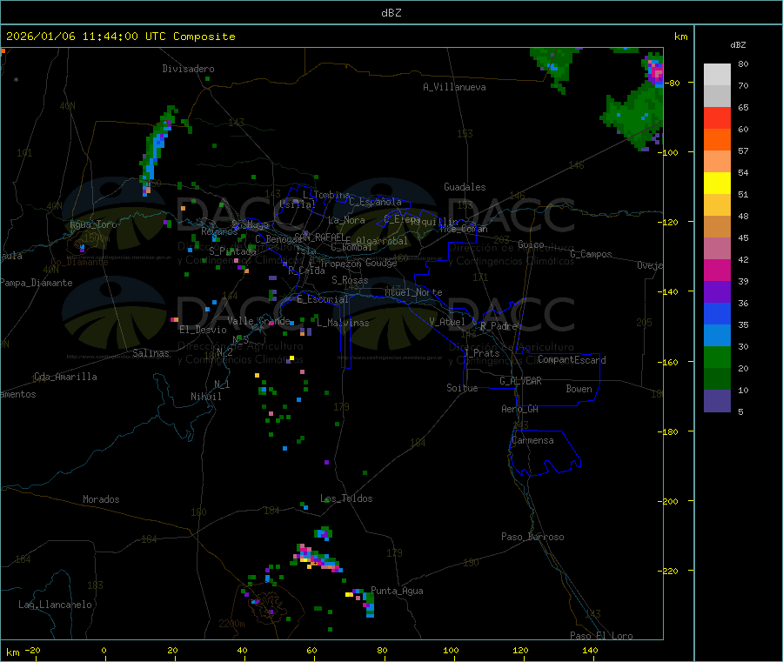This screenshot has width=783, height=662.
Task: Click the 'C_Española' map label
Action: (x=375, y=202)
